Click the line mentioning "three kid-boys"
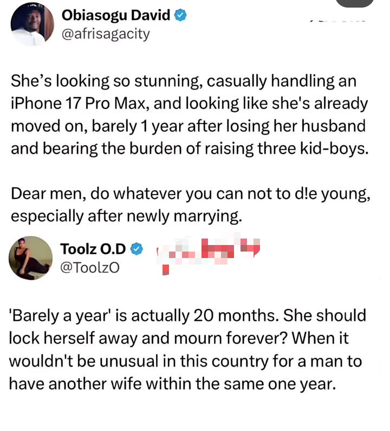390x431 pixels. (189, 148)
